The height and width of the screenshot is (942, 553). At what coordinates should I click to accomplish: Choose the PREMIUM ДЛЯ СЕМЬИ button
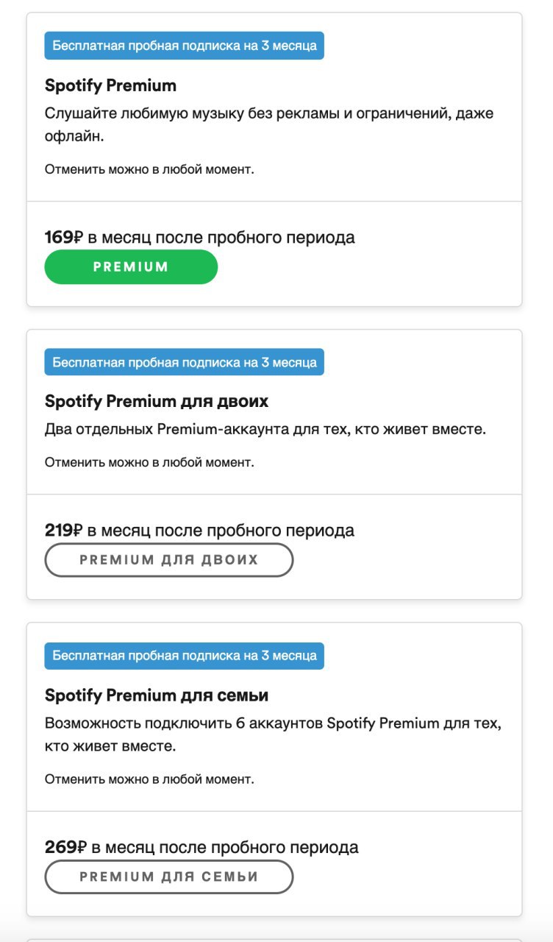tap(169, 877)
